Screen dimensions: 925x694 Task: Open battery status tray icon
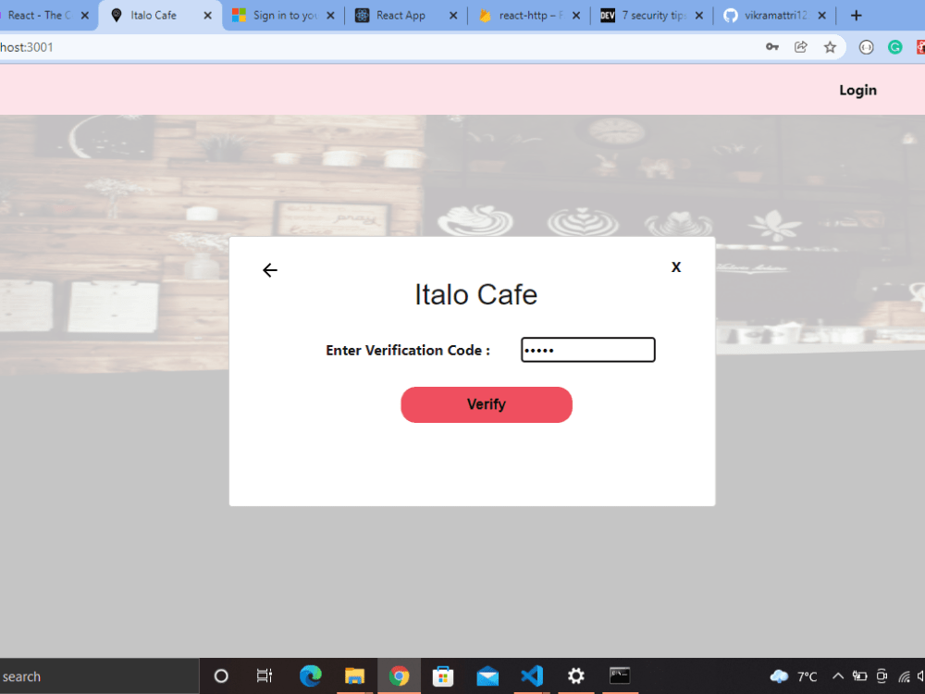tap(859, 676)
